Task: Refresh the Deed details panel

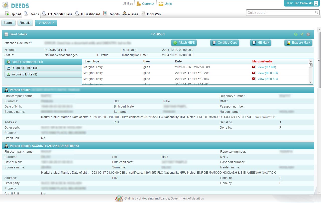Action: click(296, 34)
